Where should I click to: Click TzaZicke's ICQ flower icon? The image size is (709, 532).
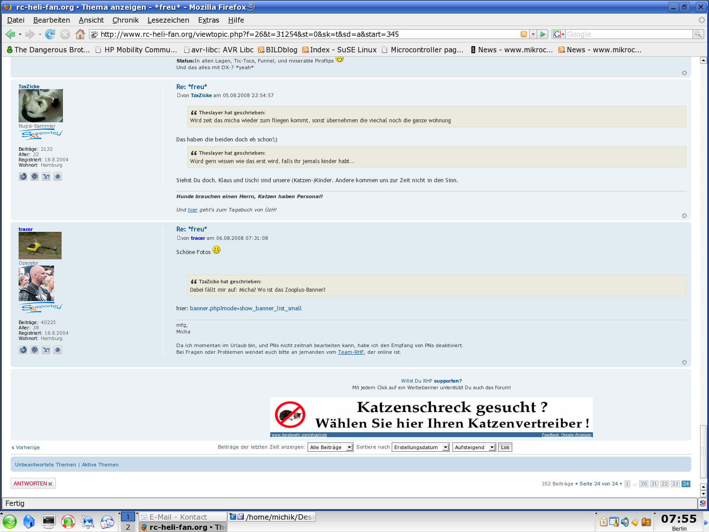click(35, 176)
